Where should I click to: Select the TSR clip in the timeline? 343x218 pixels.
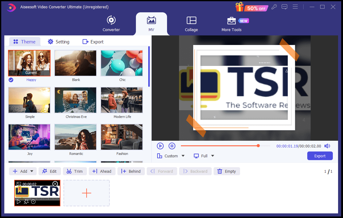point(37,192)
